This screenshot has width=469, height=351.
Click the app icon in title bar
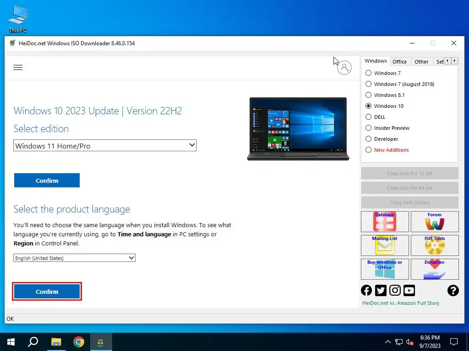click(x=12, y=43)
